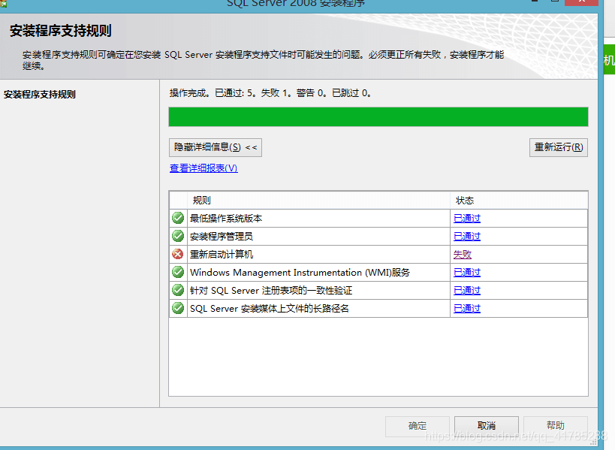Open 已通过 link for SQL Server 注册表项的一致性验证
615x450 pixels.
[467, 290]
